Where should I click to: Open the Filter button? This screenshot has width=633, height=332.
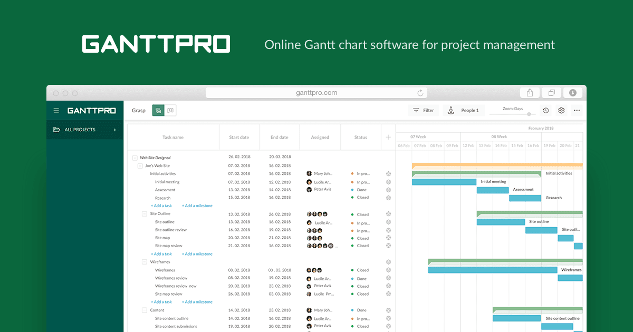click(424, 111)
